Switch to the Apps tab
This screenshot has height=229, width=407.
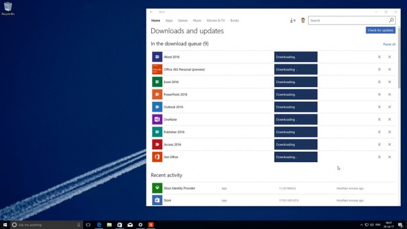[x=169, y=20]
